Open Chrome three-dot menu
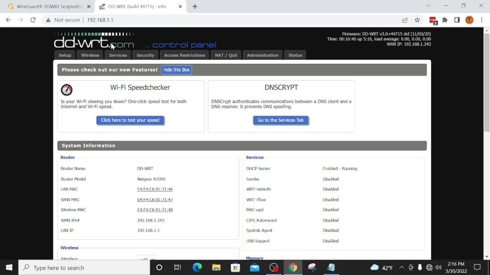The height and width of the screenshot is (275, 490). 482,20
